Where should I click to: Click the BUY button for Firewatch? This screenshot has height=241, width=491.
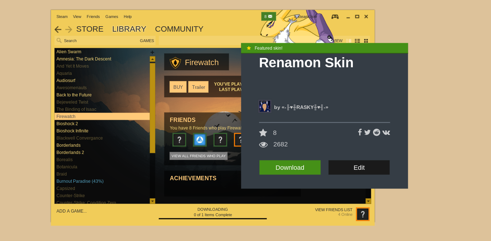point(178,87)
